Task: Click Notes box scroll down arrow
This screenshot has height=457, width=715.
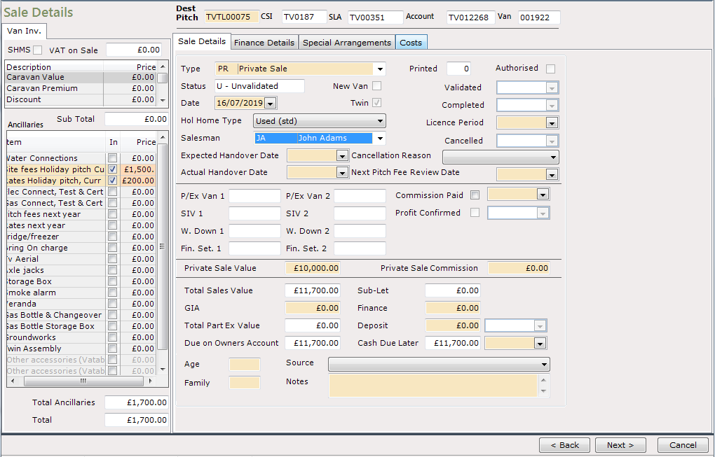Action: 543,391
